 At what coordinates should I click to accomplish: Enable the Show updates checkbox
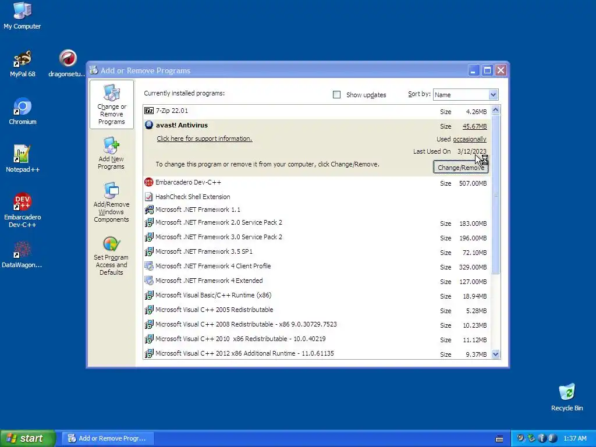click(x=336, y=95)
